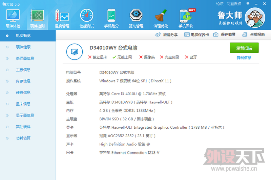Click the 鲁大师 mascot avatar
Image resolution: width=271 pixels, height=180 pixels.
[255, 18]
